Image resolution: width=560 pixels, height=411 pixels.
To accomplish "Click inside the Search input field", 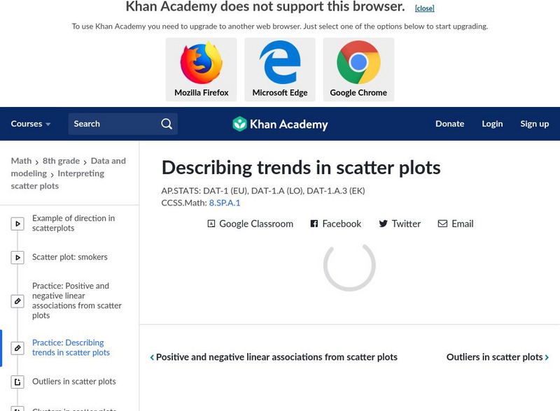I will (112, 124).
